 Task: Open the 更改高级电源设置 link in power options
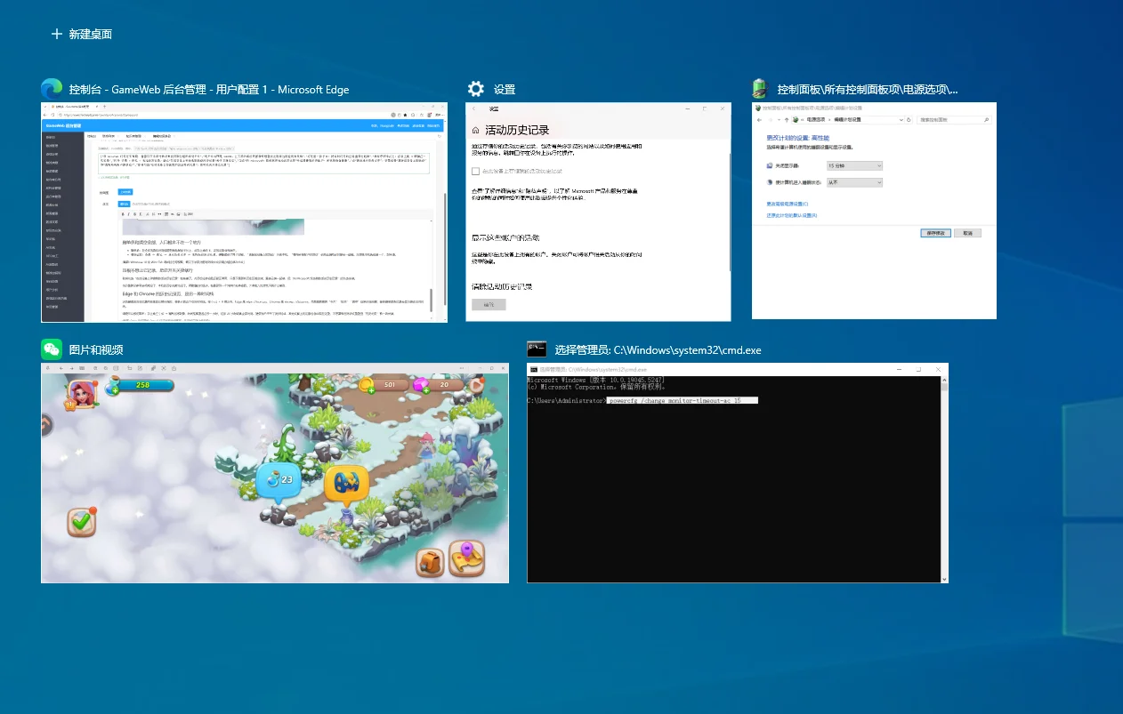click(788, 204)
